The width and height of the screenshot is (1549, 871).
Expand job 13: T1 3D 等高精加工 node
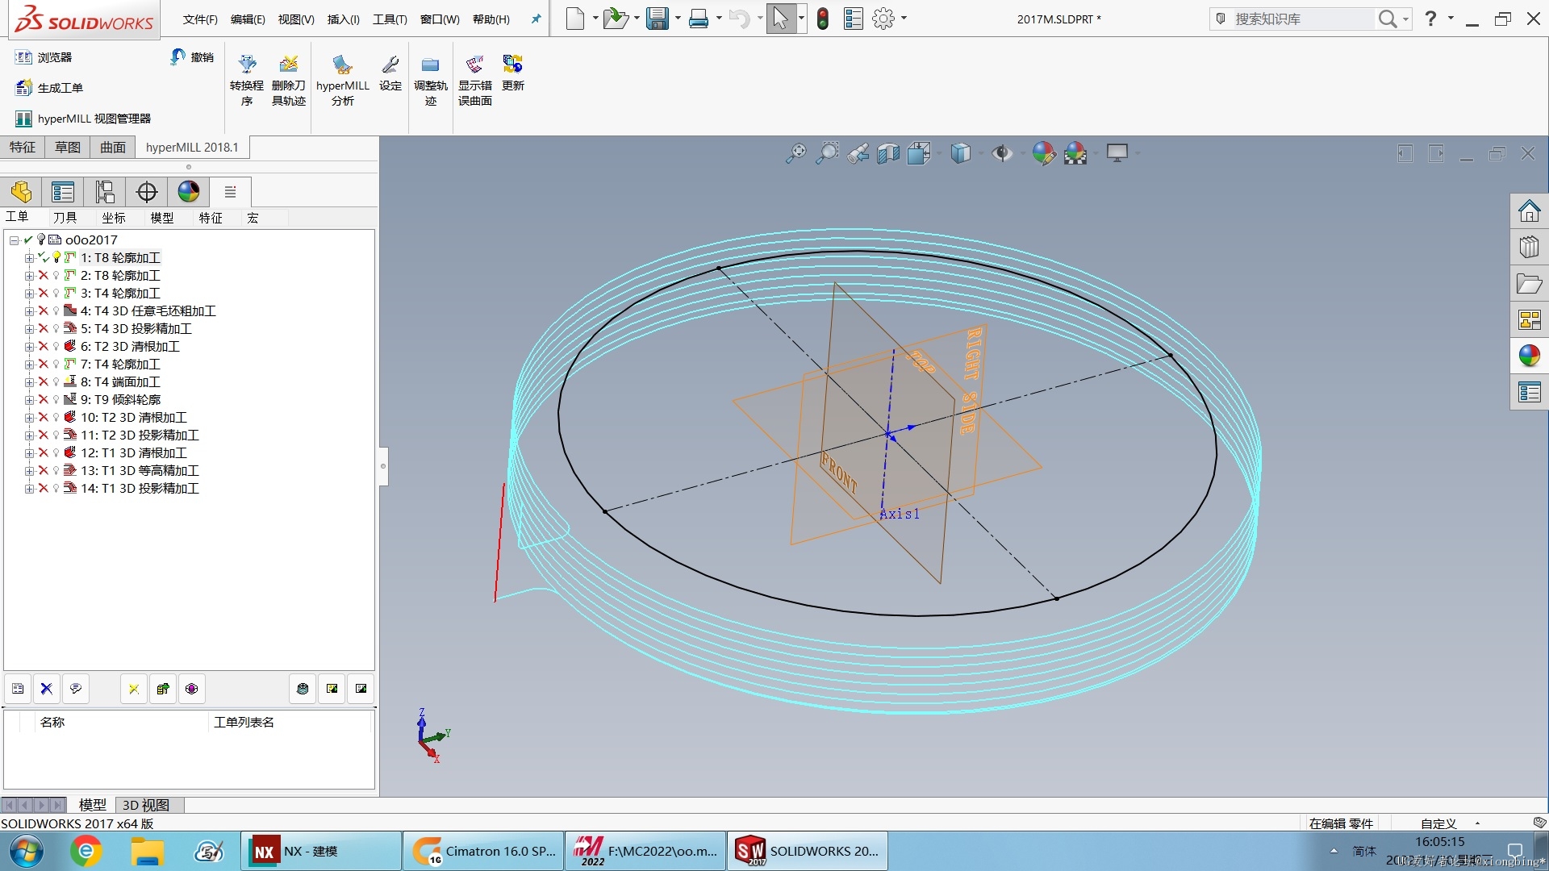point(29,471)
